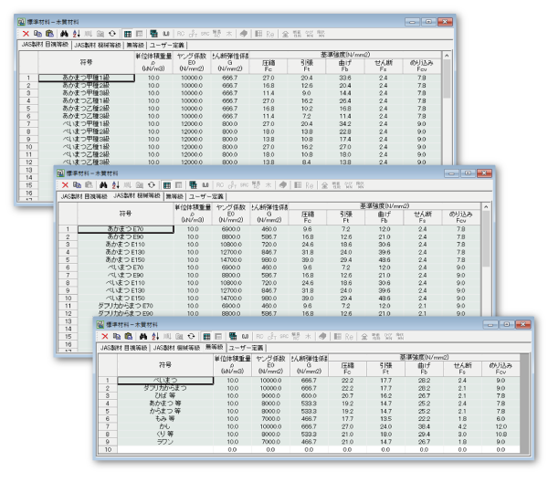The height and width of the screenshot is (493, 548).
Task: Click the refresh arrows icon in middle window
Action: (152, 184)
